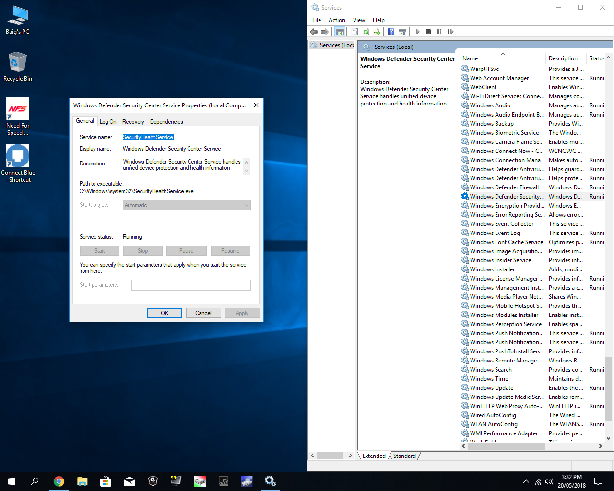This screenshot has height=491, width=614.
Task: Open taskbar Search magnifier
Action: pos(35,481)
